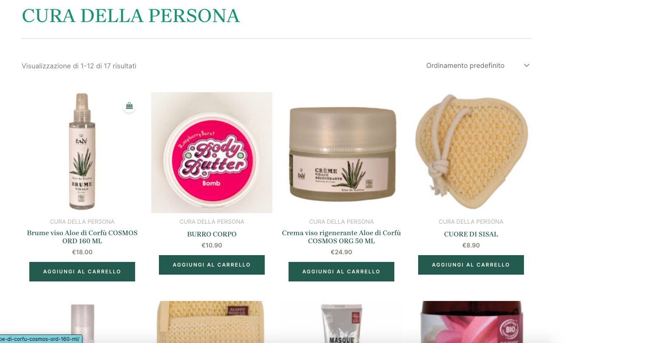
Task: Add BURRO CORPO to cart
Action: coord(212,265)
